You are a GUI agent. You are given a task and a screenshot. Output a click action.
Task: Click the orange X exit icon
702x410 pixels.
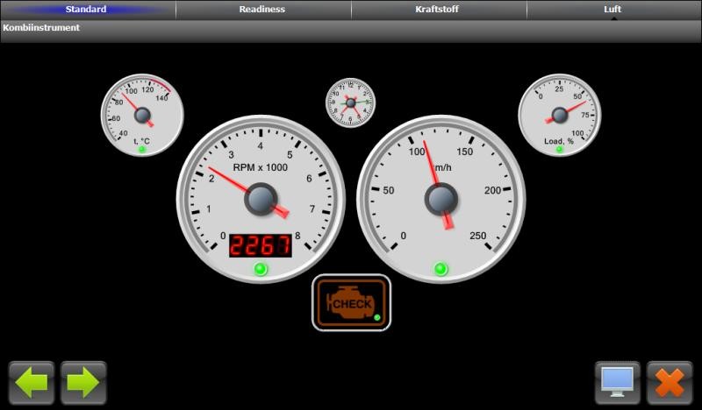[x=670, y=382]
